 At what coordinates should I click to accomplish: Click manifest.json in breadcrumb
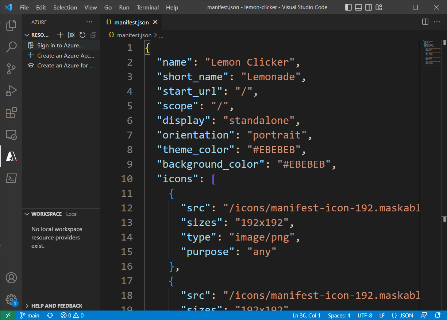134,35
